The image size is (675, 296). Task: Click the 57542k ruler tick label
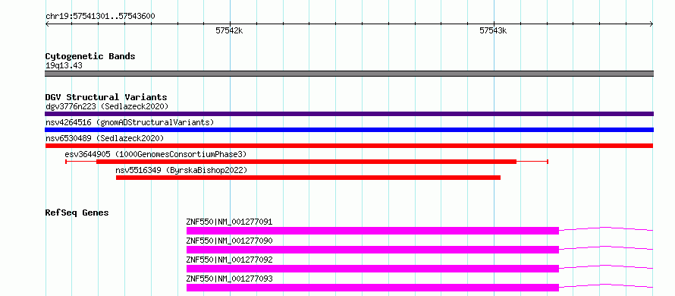click(230, 30)
